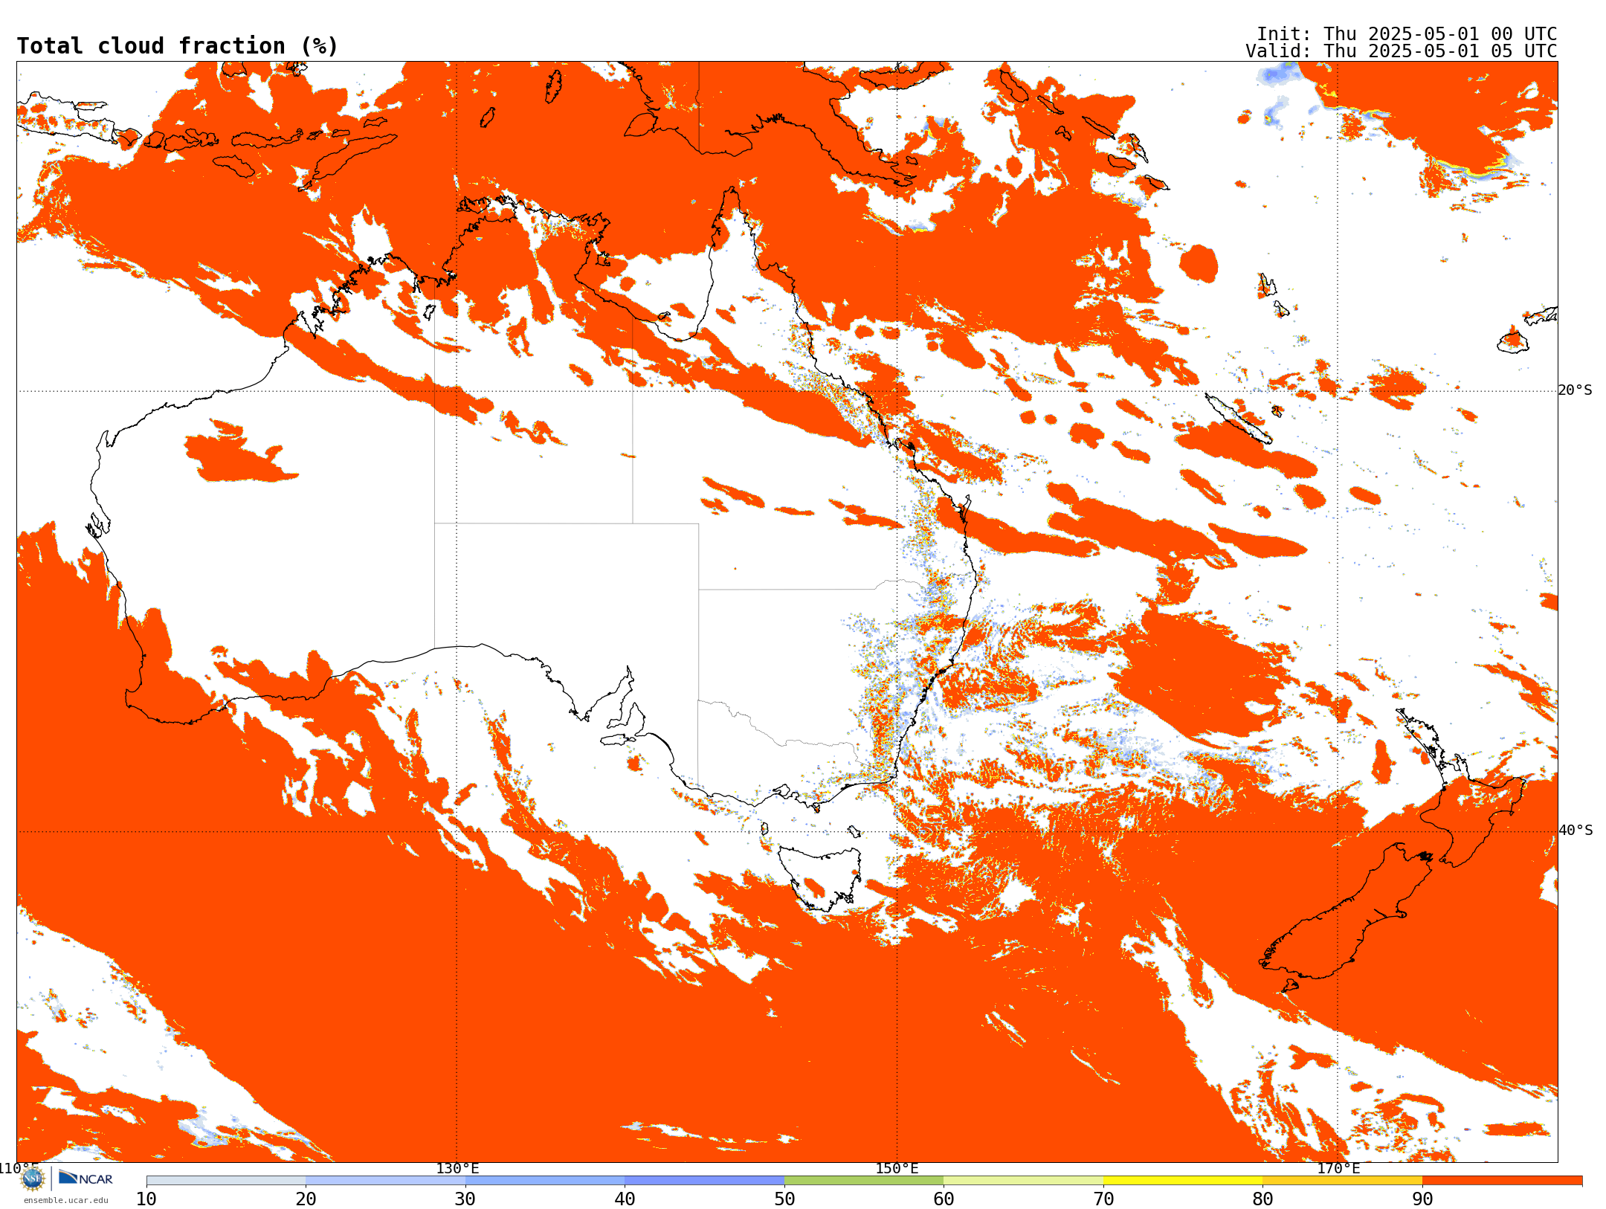The height and width of the screenshot is (1209, 1606).
Task: Click the 90+ orange-red colorbar segment
Action: coord(1502,1181)
